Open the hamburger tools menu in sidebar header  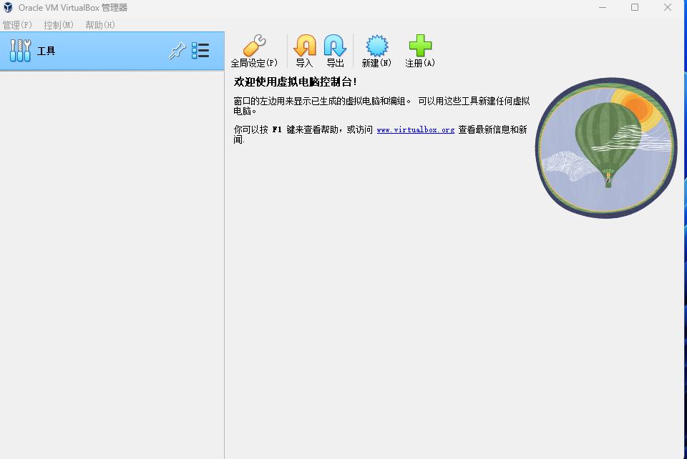tap(201, 50)
